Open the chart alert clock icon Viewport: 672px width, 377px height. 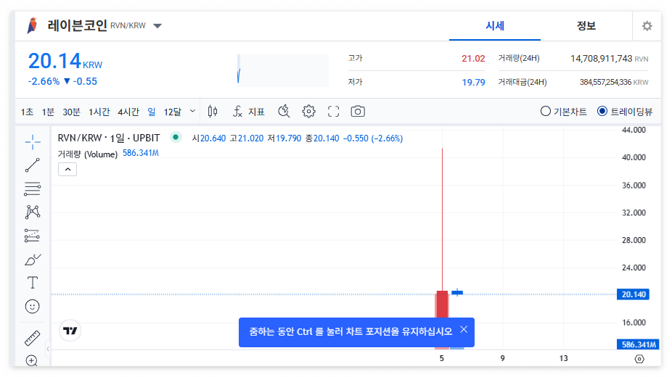[284, 112]
